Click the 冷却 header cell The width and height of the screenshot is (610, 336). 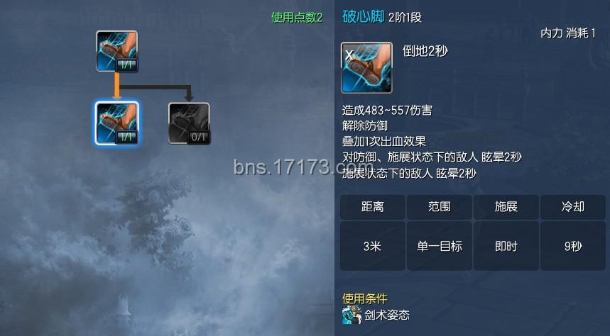573,207
